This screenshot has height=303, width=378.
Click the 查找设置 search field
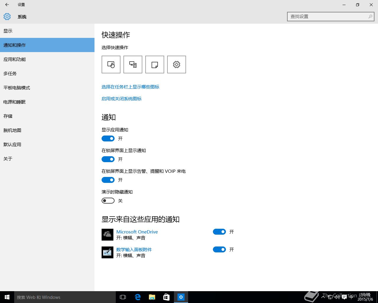pos(331,17)
